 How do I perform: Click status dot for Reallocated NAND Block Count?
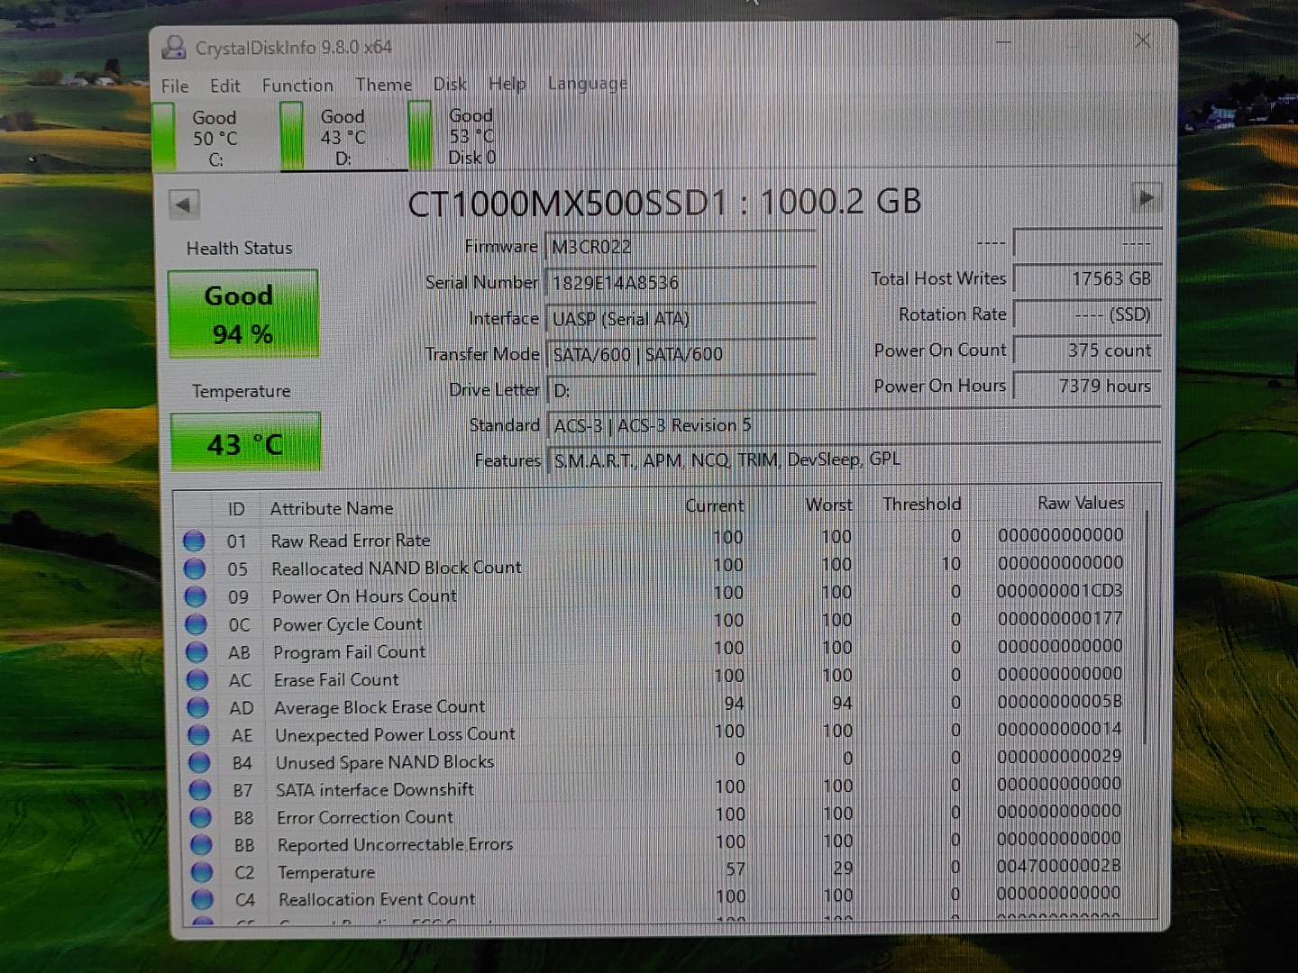[195, 568]
